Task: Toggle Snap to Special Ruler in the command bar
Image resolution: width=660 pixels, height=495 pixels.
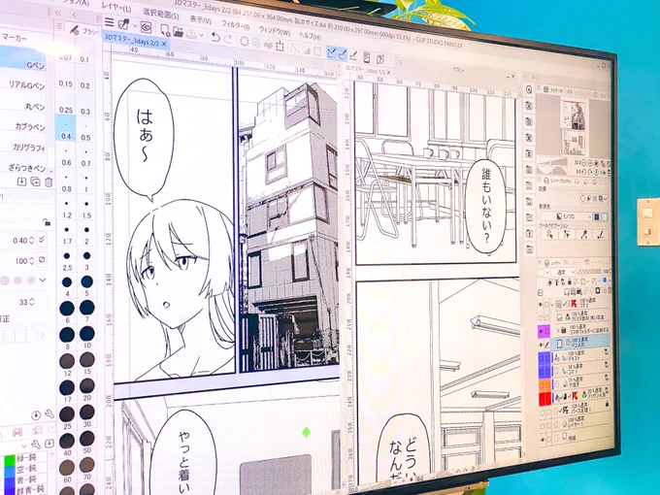Action: coord(343,53)
